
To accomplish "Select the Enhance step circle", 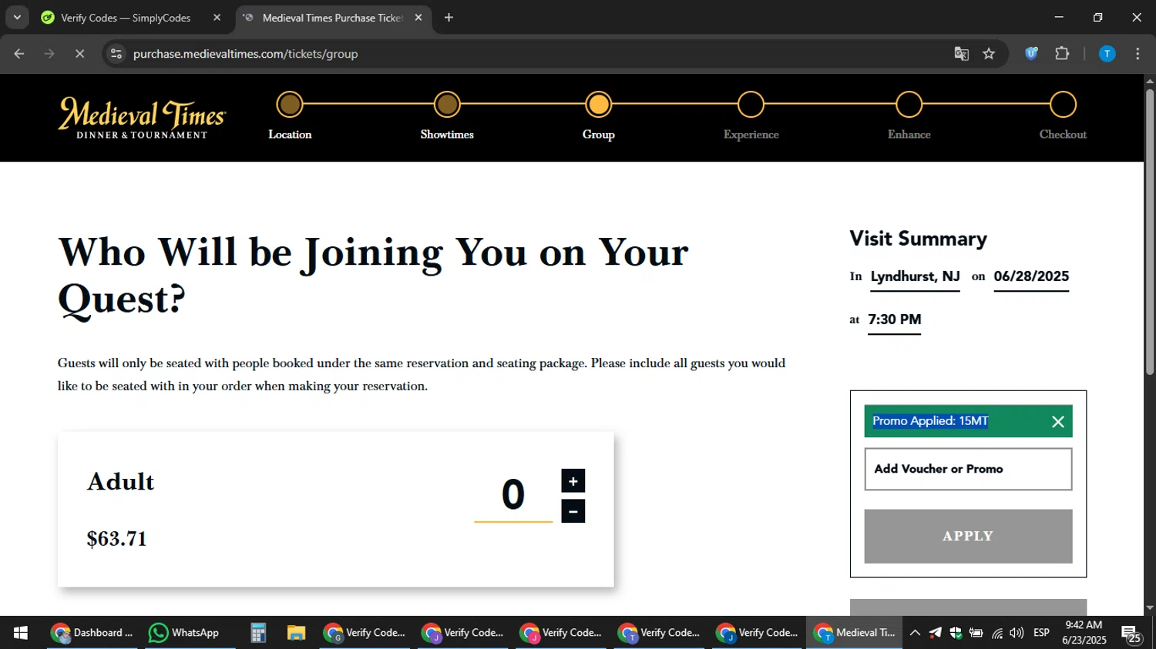I will (909, 105).
